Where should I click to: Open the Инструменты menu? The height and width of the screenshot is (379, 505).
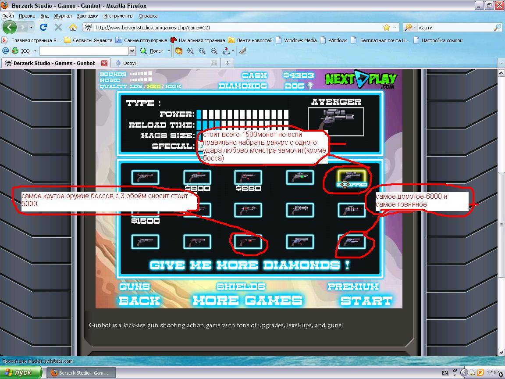118,16
